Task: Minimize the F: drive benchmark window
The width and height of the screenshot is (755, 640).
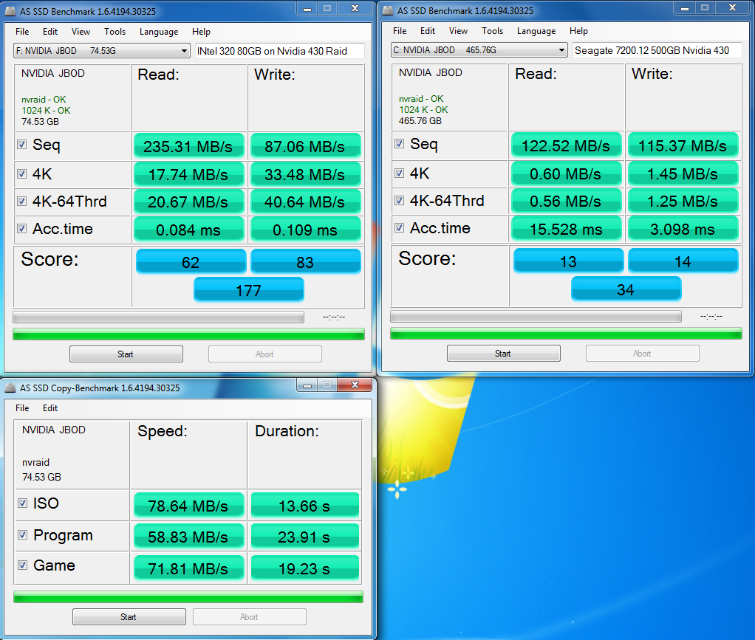Action: pos(307,8)
